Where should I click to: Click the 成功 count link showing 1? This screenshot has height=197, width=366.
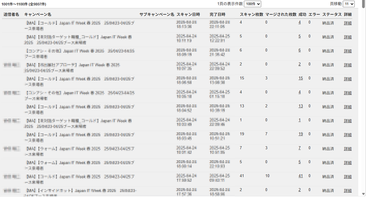click(x=299, y=120)
